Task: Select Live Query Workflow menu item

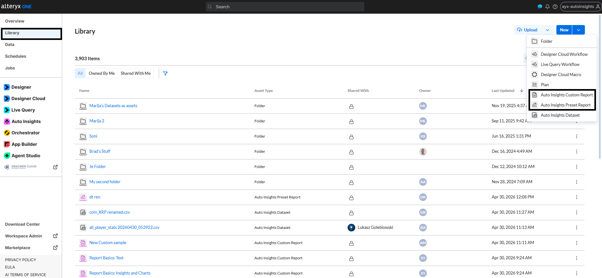Action: 562,64
